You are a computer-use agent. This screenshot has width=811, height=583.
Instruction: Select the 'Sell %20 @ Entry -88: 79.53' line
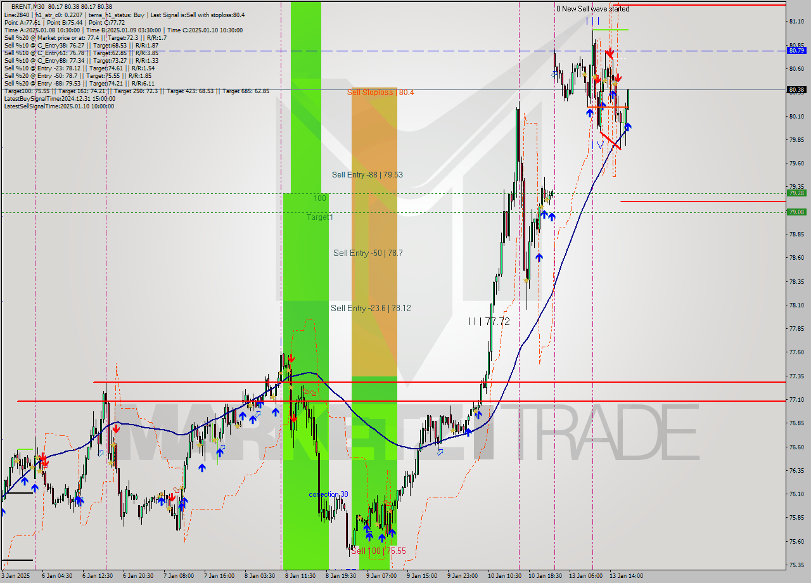(x=79, y=83)
